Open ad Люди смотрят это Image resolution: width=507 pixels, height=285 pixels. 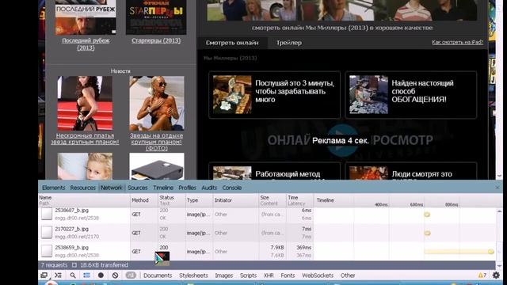click(x=411, y=171)
